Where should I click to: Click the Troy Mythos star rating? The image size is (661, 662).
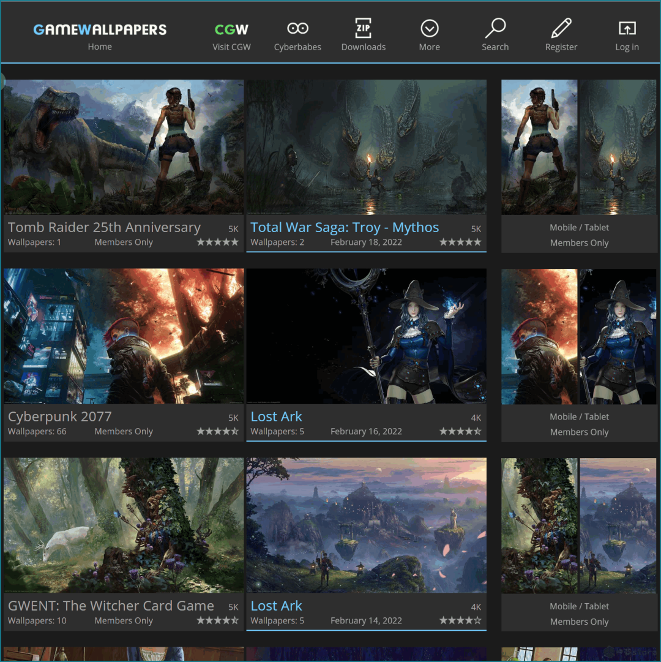point(460,242)
